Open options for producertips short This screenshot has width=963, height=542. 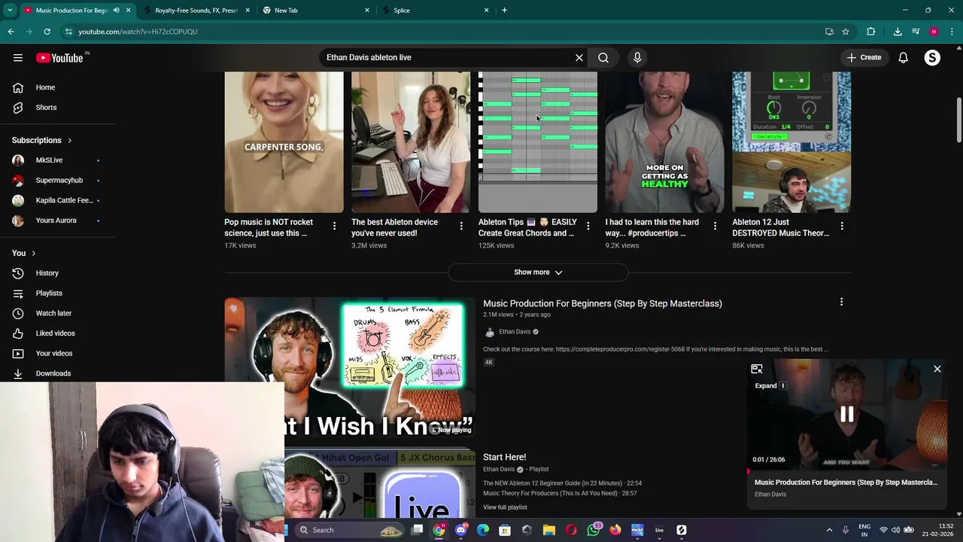click(x=715, y=226)
